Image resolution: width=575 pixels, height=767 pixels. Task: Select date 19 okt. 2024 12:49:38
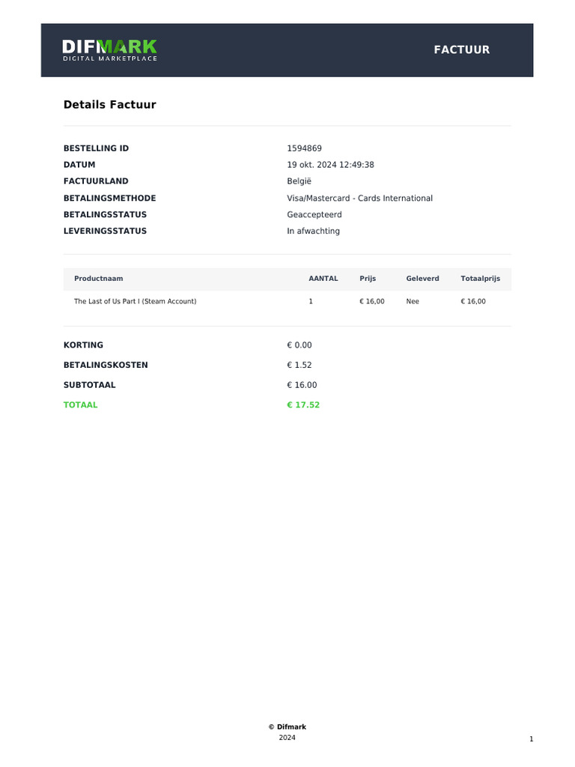click(330, 165)
